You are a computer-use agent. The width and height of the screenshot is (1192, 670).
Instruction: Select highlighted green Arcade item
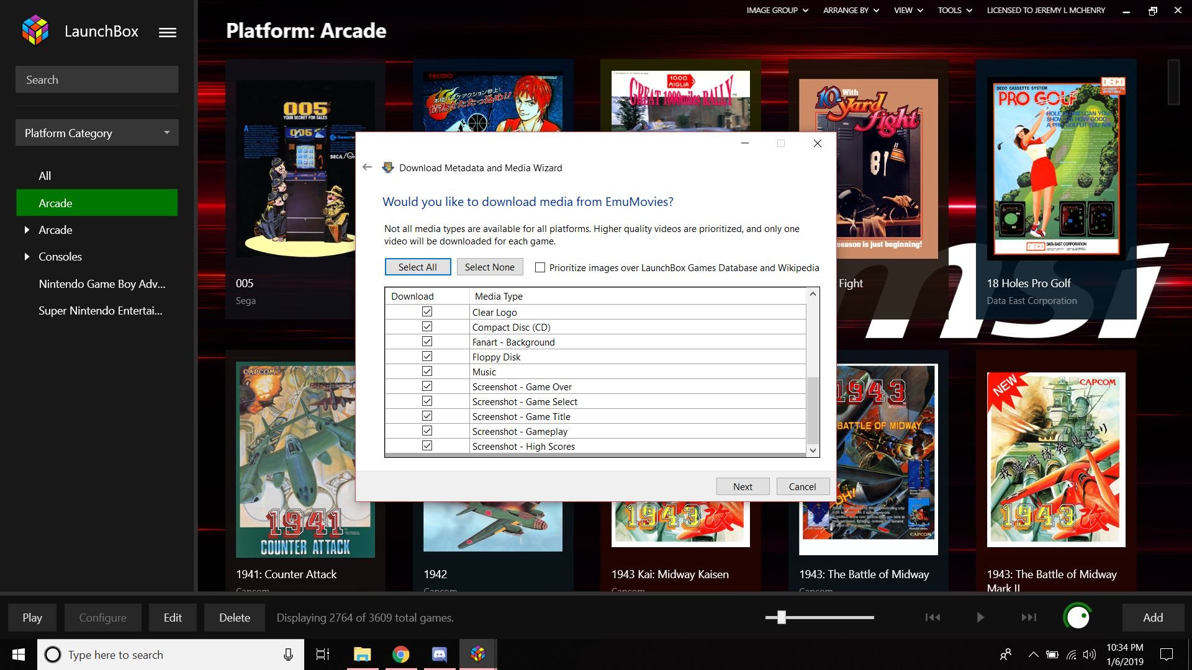pyautogui.click(x=97, y=203)
